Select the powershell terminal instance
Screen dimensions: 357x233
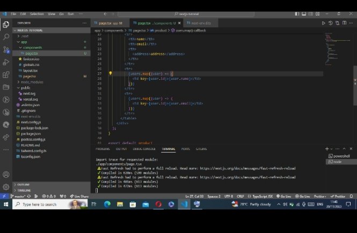(x=341, y=156)
